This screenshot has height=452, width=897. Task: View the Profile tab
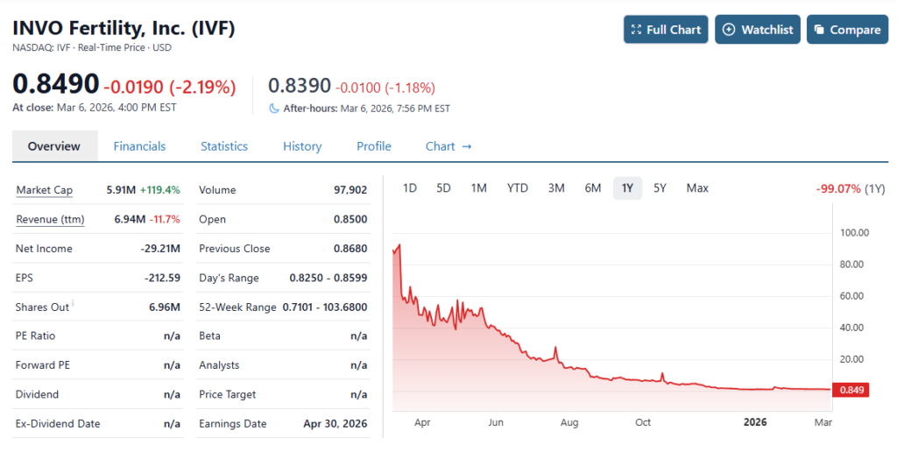click(x=374, y=146)
